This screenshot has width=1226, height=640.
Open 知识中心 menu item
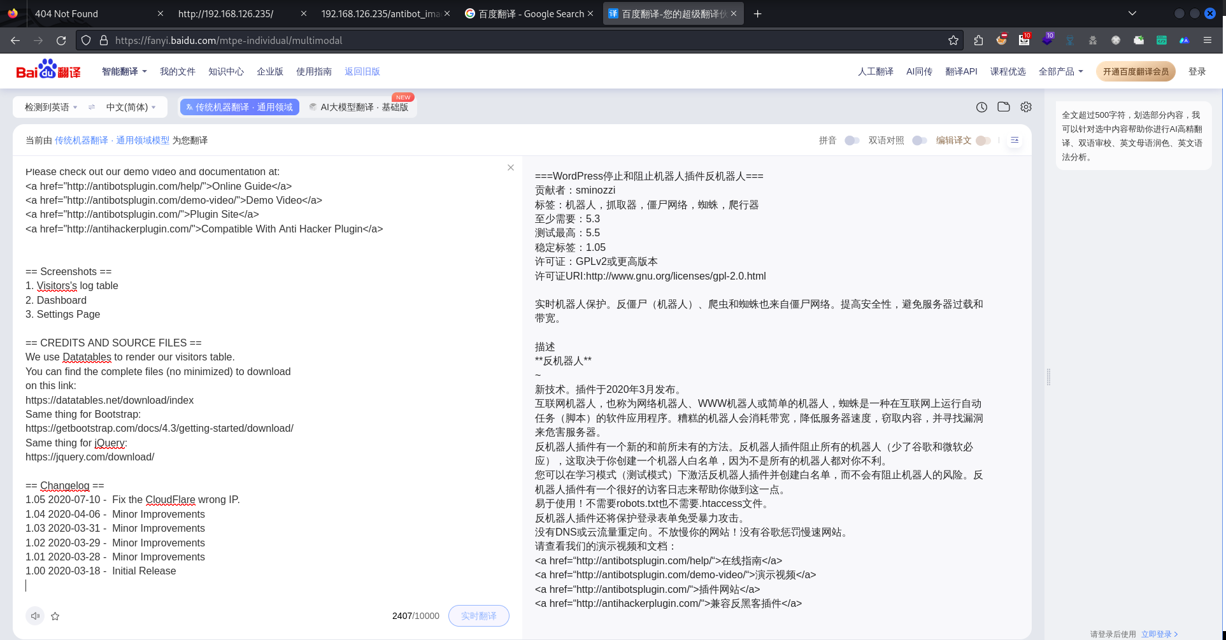(226, 71)
